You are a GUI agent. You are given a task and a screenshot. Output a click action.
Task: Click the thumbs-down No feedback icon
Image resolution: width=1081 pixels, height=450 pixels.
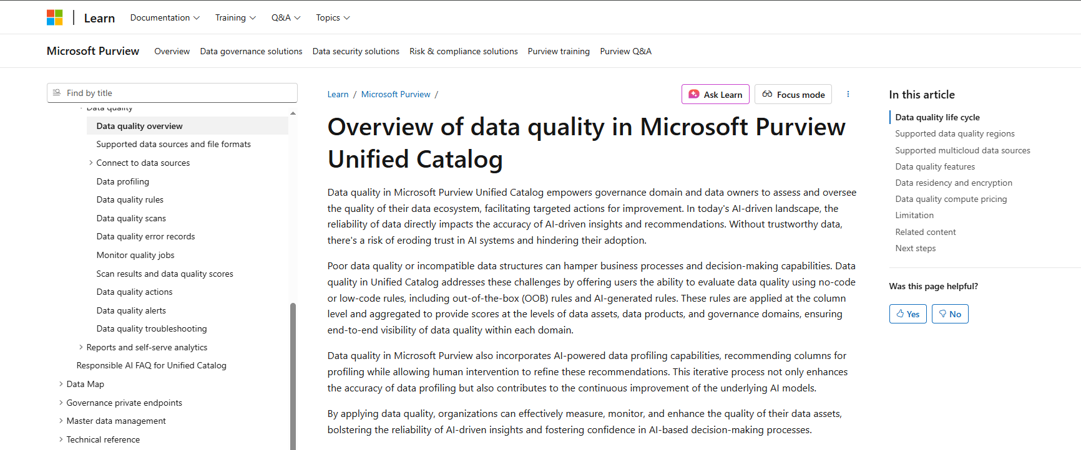942,314
